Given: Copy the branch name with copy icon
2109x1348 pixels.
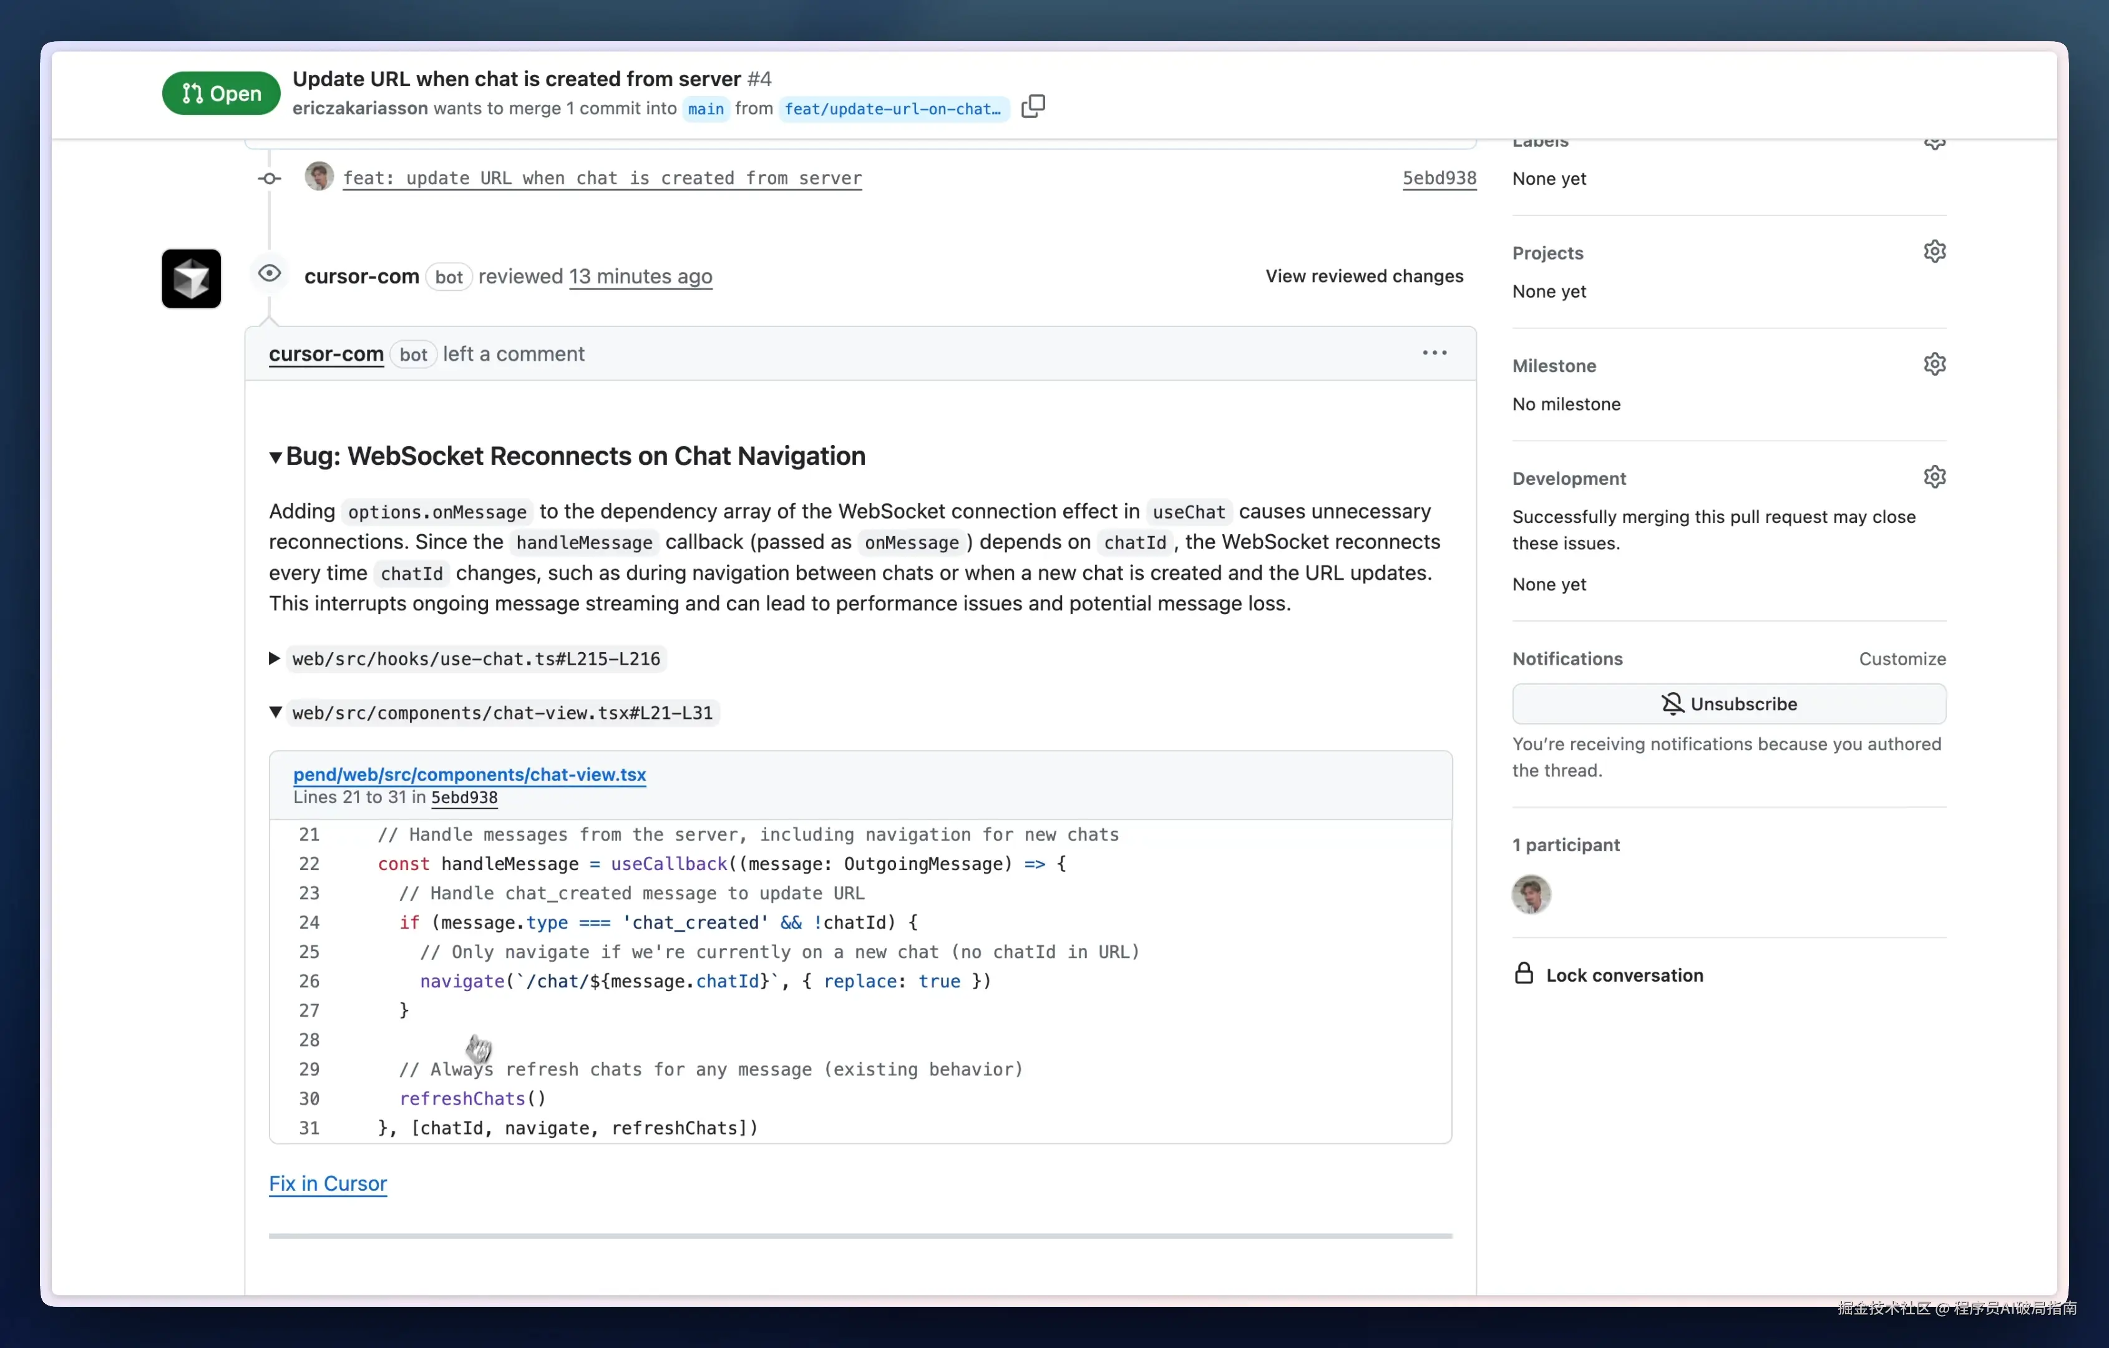Looking at the screenshot, I should (x=1033, y=107).
